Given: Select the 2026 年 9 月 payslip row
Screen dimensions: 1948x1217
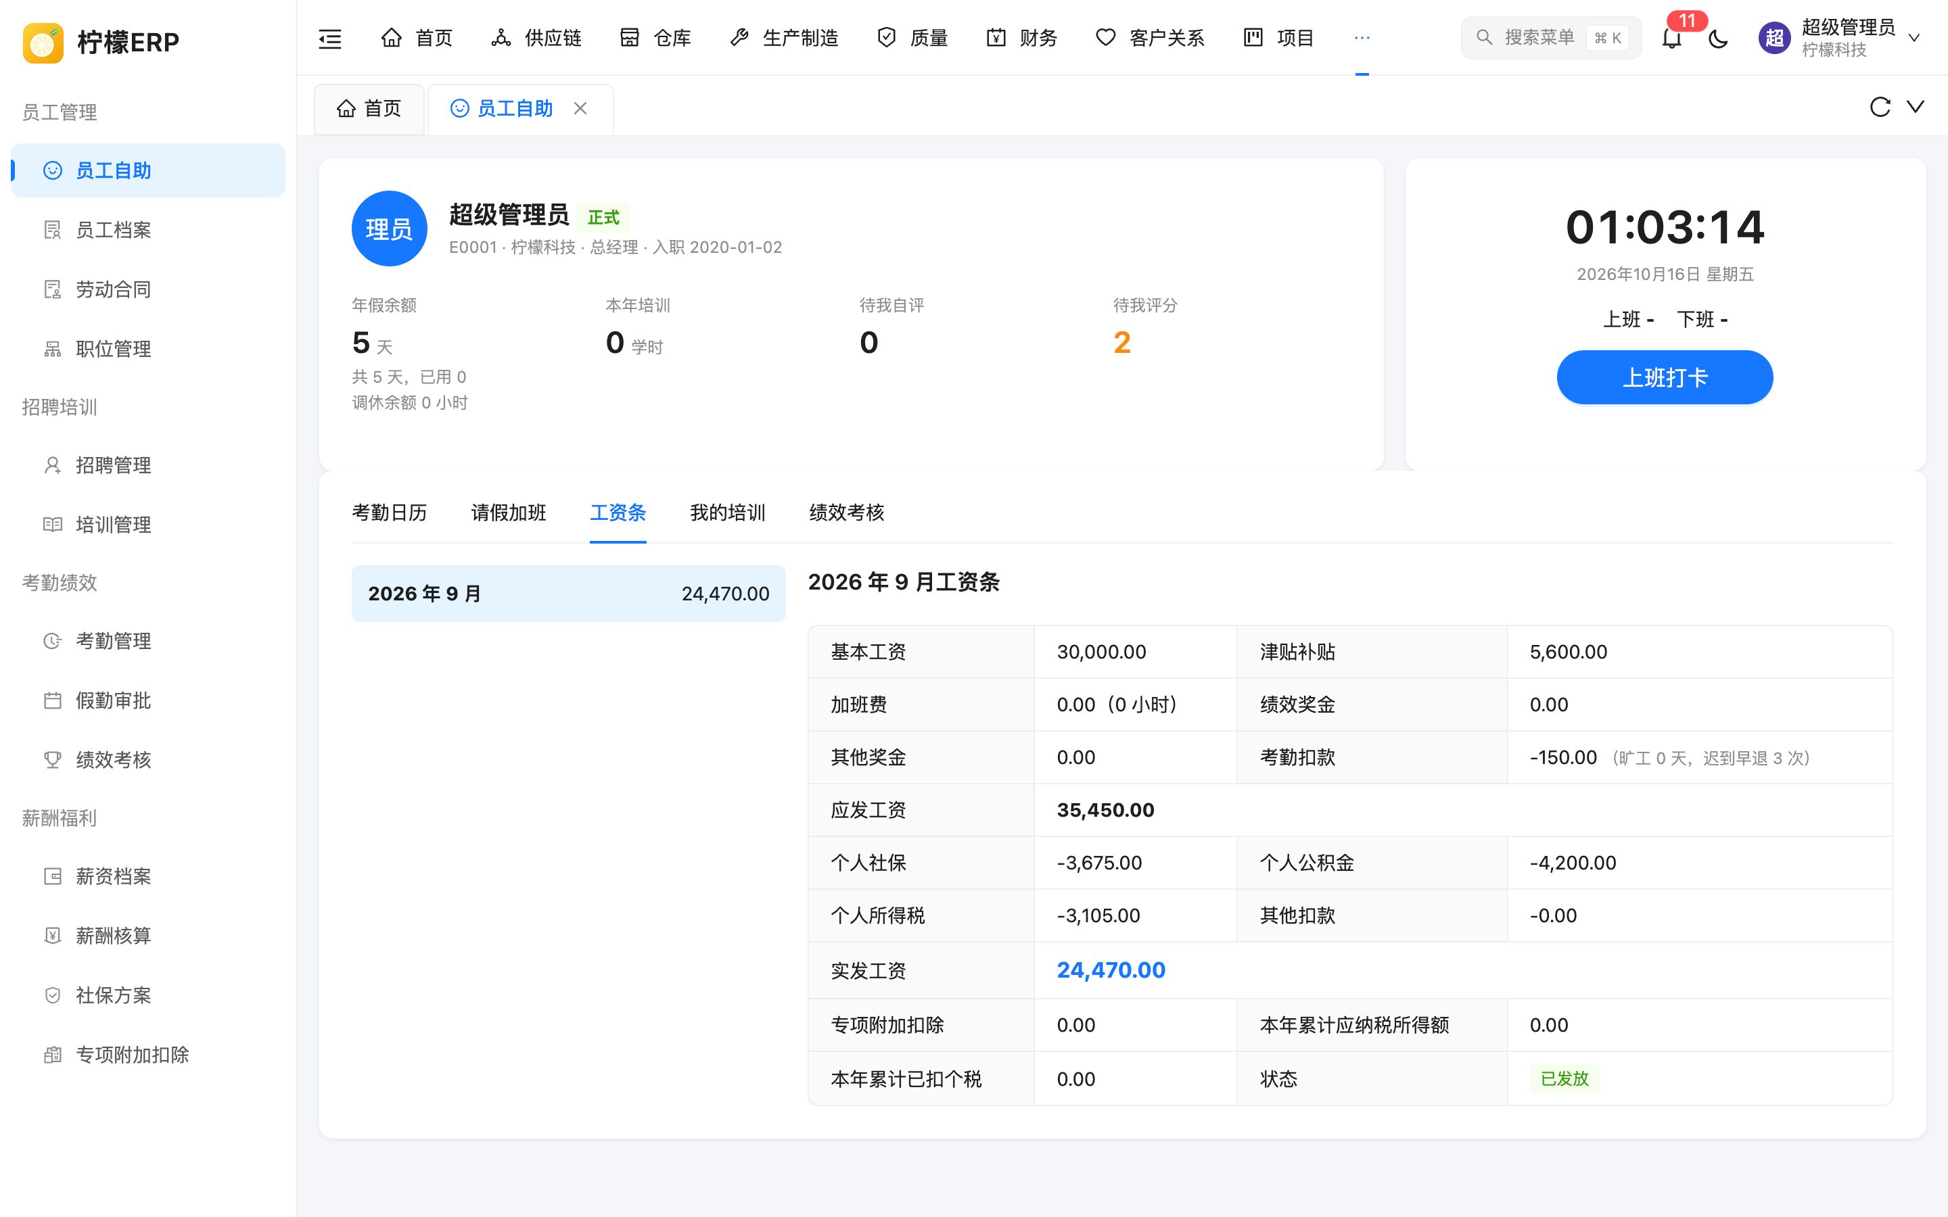Looking at the screenshot, I should tap(568, 594).
